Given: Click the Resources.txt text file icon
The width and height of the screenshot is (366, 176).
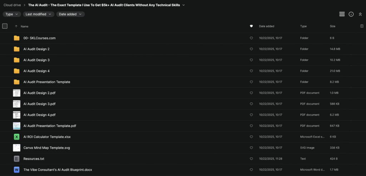Looking at the screenshot, I should tap(16, 158).
